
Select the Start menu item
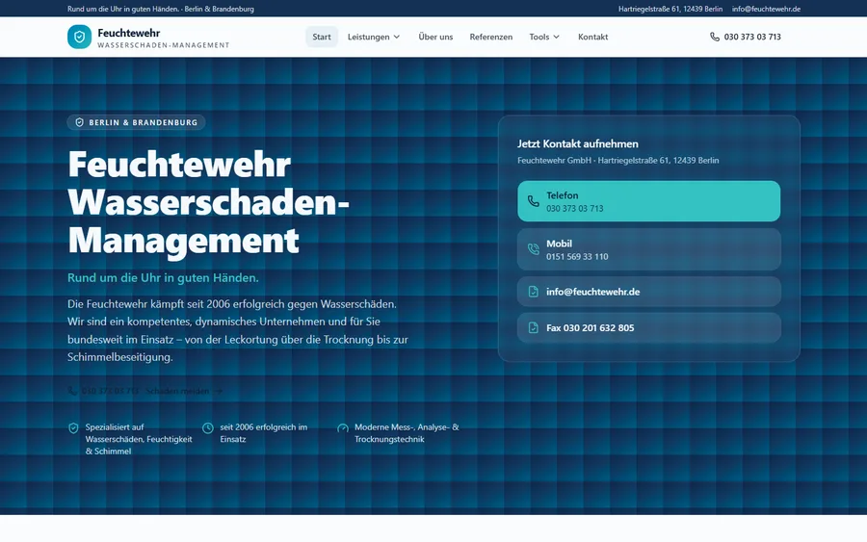[321, 37]
